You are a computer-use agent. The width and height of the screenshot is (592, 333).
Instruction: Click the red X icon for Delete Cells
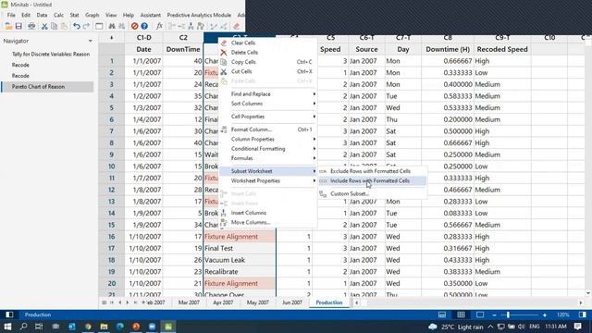(x=224, y=53)
